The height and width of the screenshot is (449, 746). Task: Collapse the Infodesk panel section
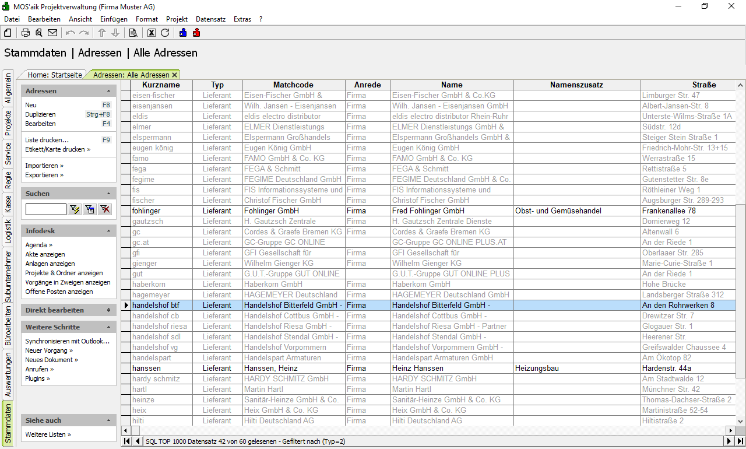[108, 231]
